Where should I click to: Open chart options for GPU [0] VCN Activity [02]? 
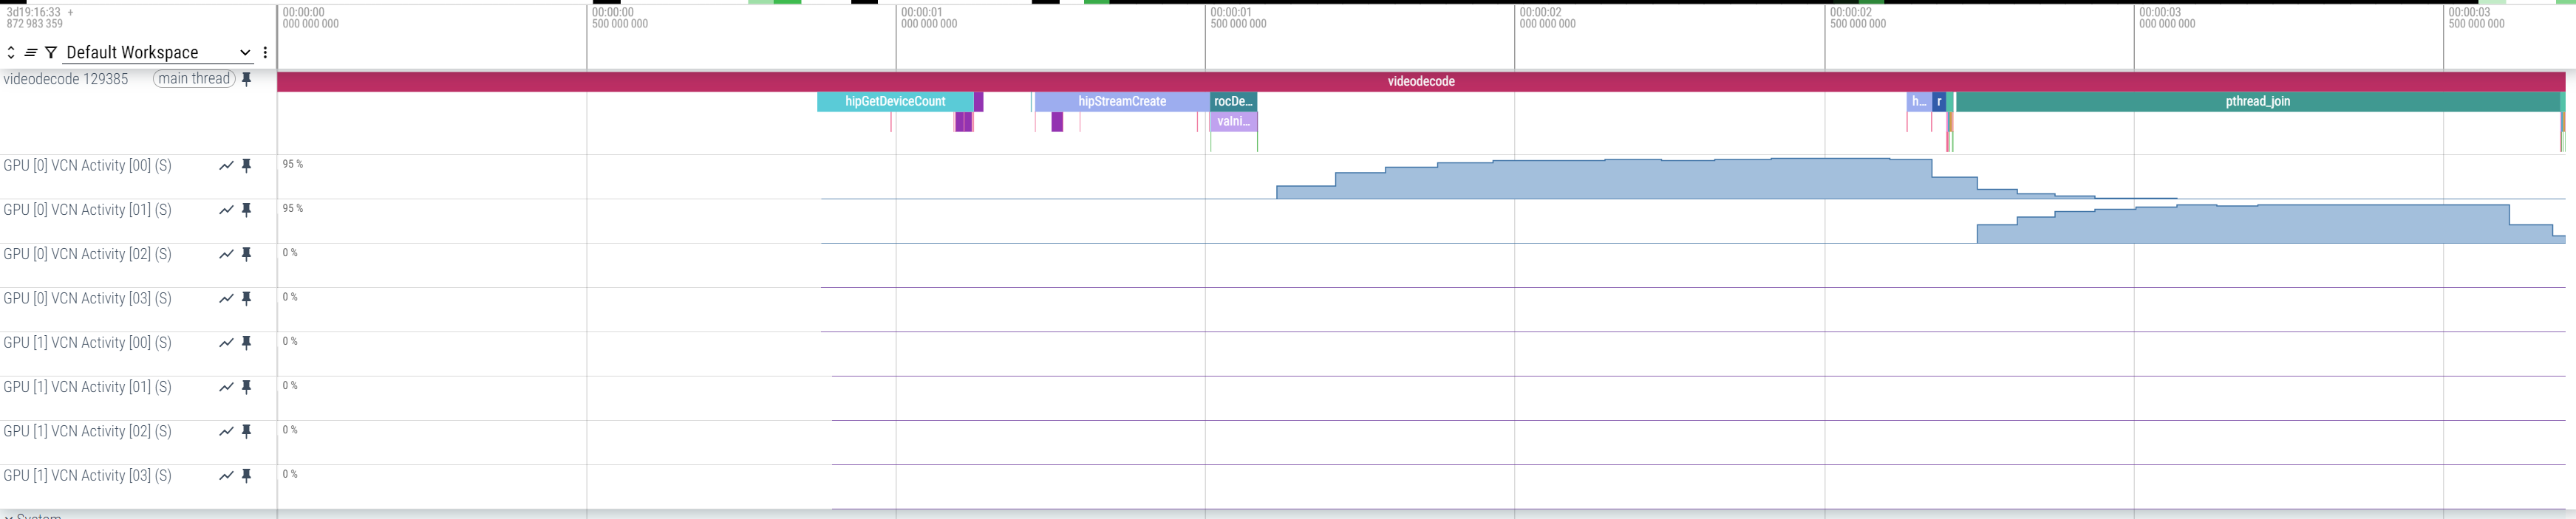coord(226,255)
